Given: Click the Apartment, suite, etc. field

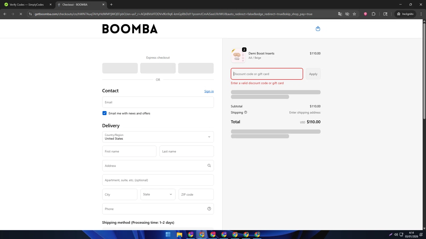Looking at the screenshot, I should click(158, 180).
